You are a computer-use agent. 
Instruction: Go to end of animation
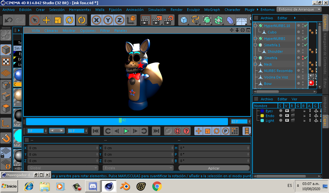tap(156, 131)
